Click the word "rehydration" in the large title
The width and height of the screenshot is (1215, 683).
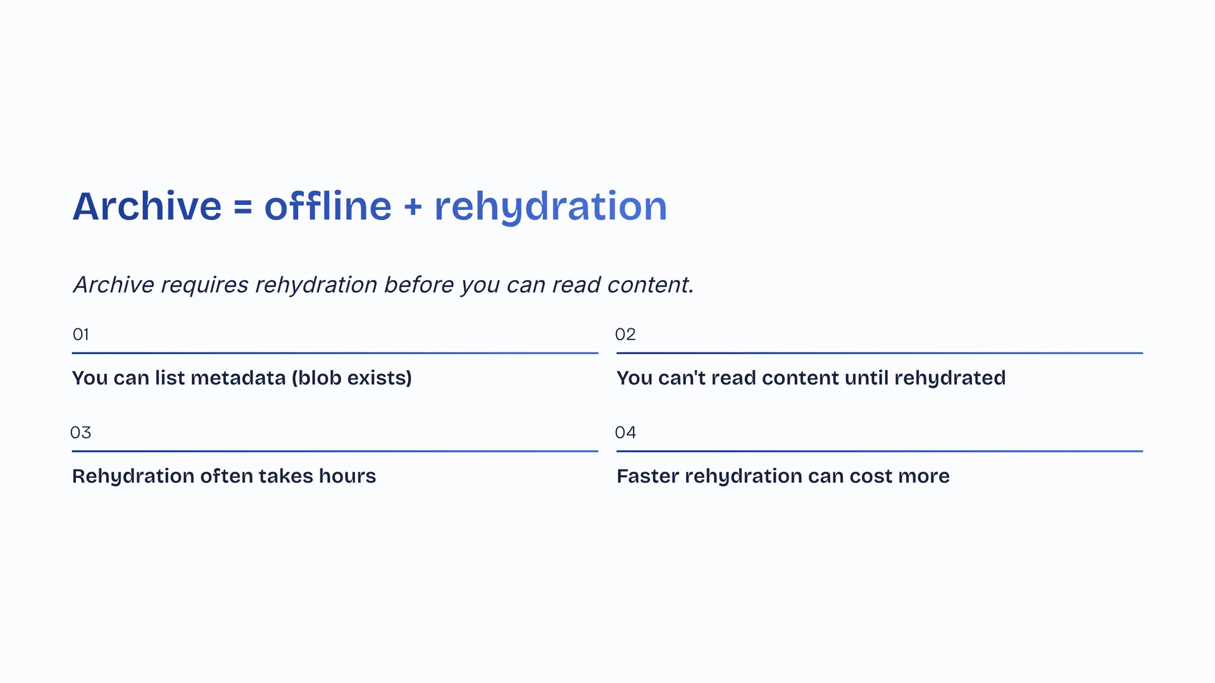click(x=551, y=206)
